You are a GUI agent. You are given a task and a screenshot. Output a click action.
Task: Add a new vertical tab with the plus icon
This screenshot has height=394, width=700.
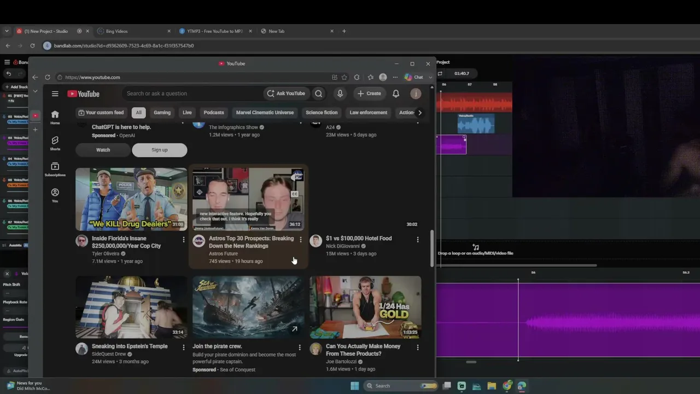pyautogui.click(x=35, y=130)
